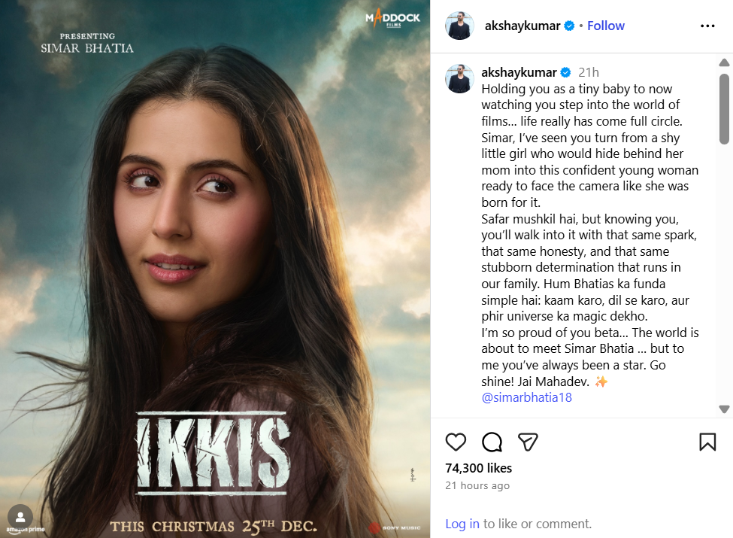Screen dimensions: 733x538
Task: Click verified badge next to header username
Action: (569, 26)
